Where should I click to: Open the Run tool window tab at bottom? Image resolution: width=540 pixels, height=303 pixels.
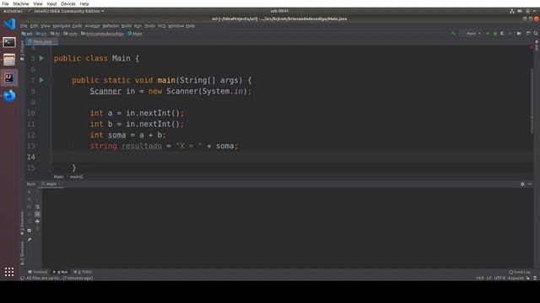(61, 272)
